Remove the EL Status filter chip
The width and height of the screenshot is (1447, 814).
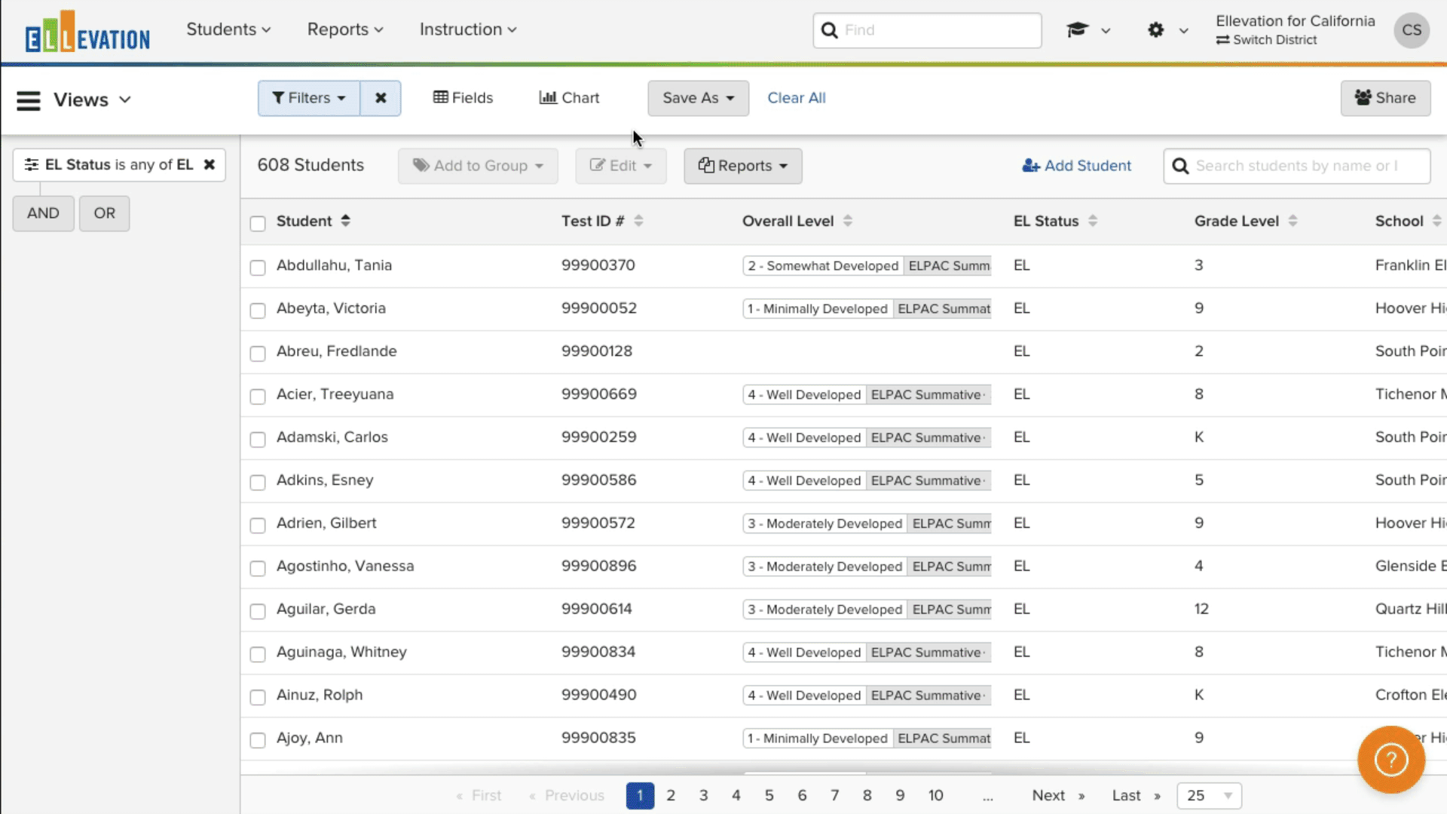(210, 164)
